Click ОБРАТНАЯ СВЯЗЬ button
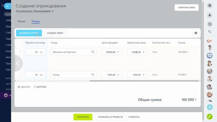This screenshot has width=217, height=122. 186,7
